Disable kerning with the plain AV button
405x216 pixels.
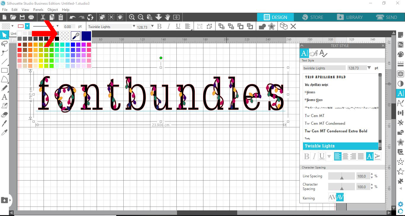[332, 197]
